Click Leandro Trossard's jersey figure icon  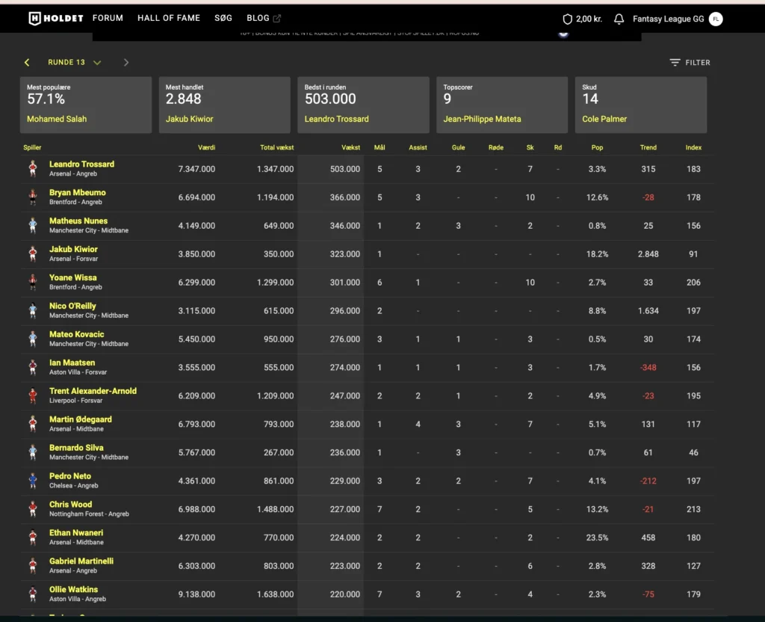[x=33, y=168]
